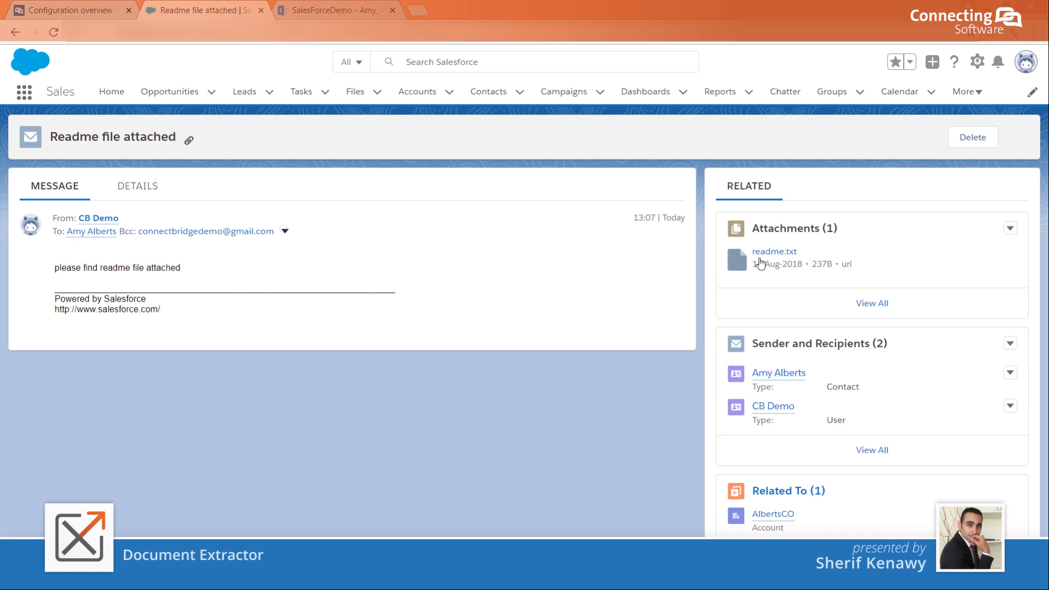
Task: Click the user avatar icon
Action: 1027,62
